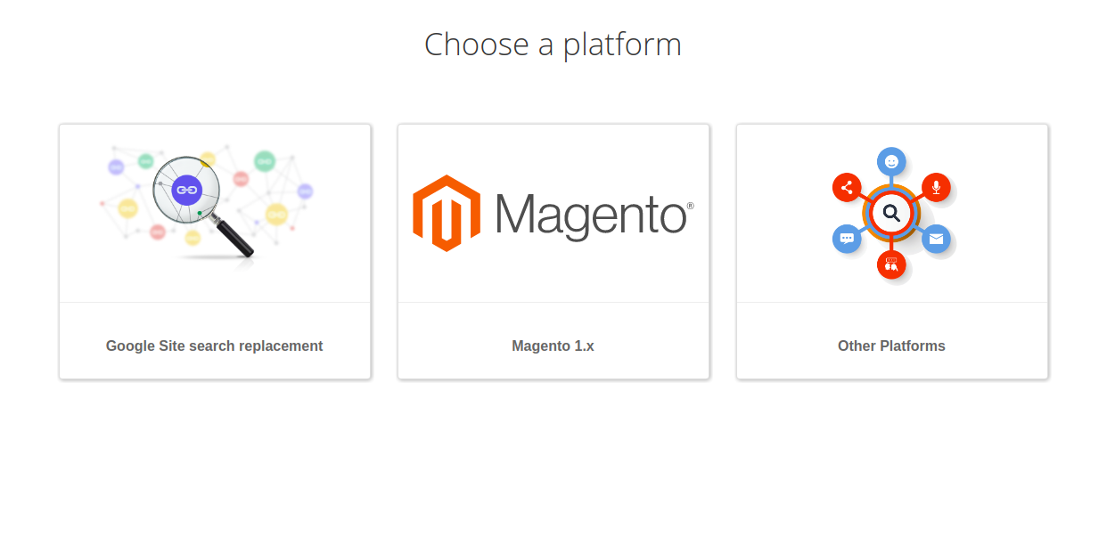Click the Magento 1.x label text

tap(553, 346)
